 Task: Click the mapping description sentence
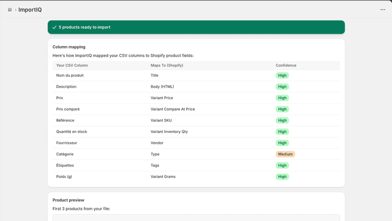pyautogui.click(x=123, y=55)
